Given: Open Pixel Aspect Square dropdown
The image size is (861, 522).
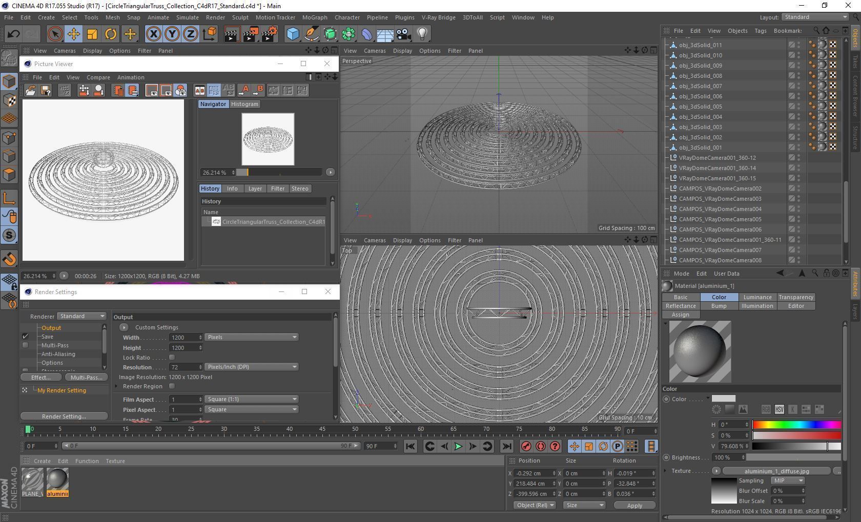Looking at the screenshot, I should coord(251,409).
